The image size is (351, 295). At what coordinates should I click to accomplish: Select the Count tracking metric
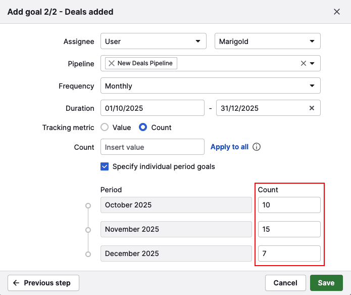click(x=143, y=128)
